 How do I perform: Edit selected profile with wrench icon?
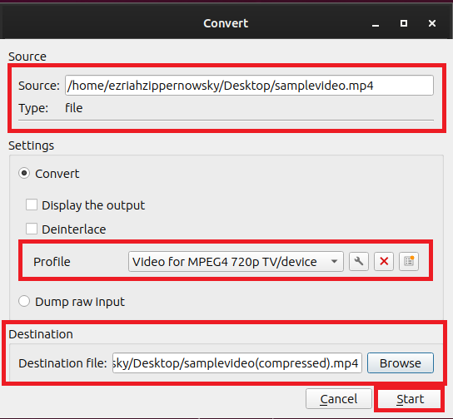tap(359, 262)
